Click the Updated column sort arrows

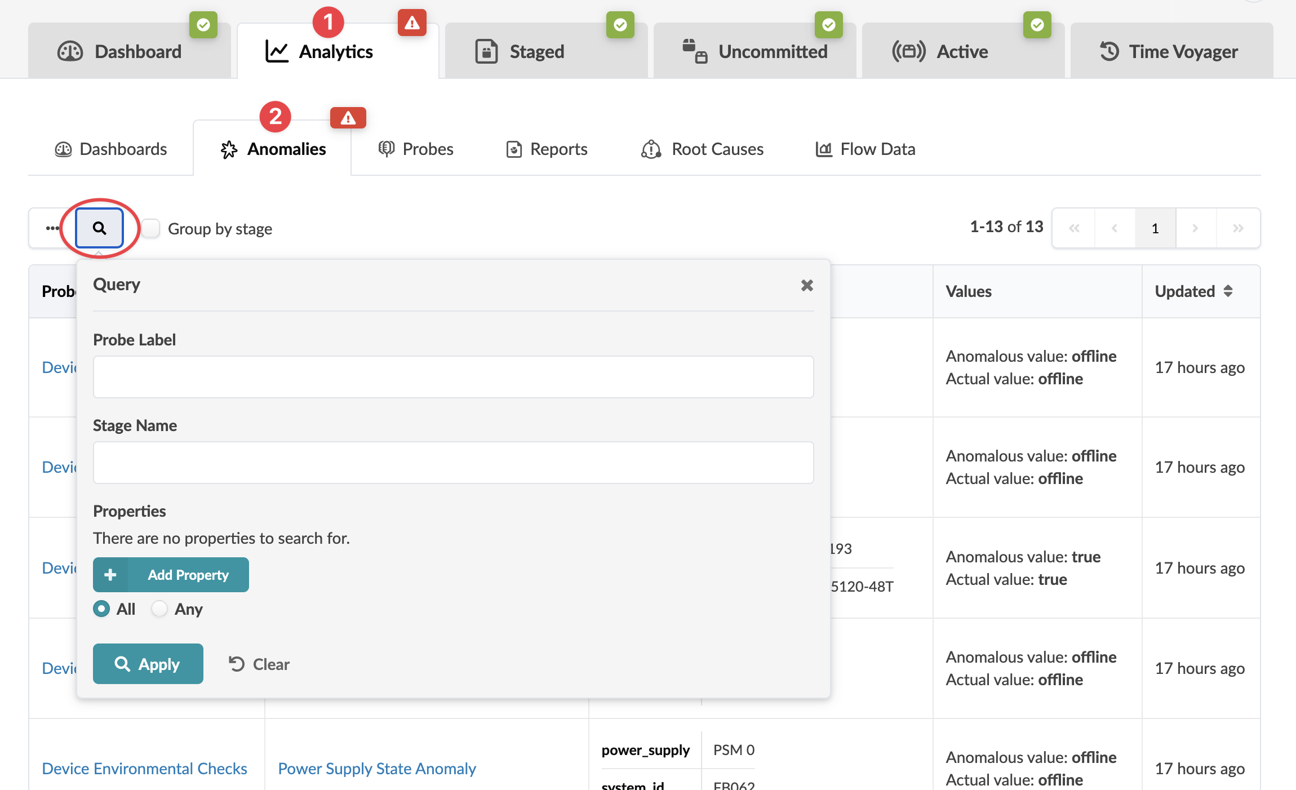click(1228, 291)
